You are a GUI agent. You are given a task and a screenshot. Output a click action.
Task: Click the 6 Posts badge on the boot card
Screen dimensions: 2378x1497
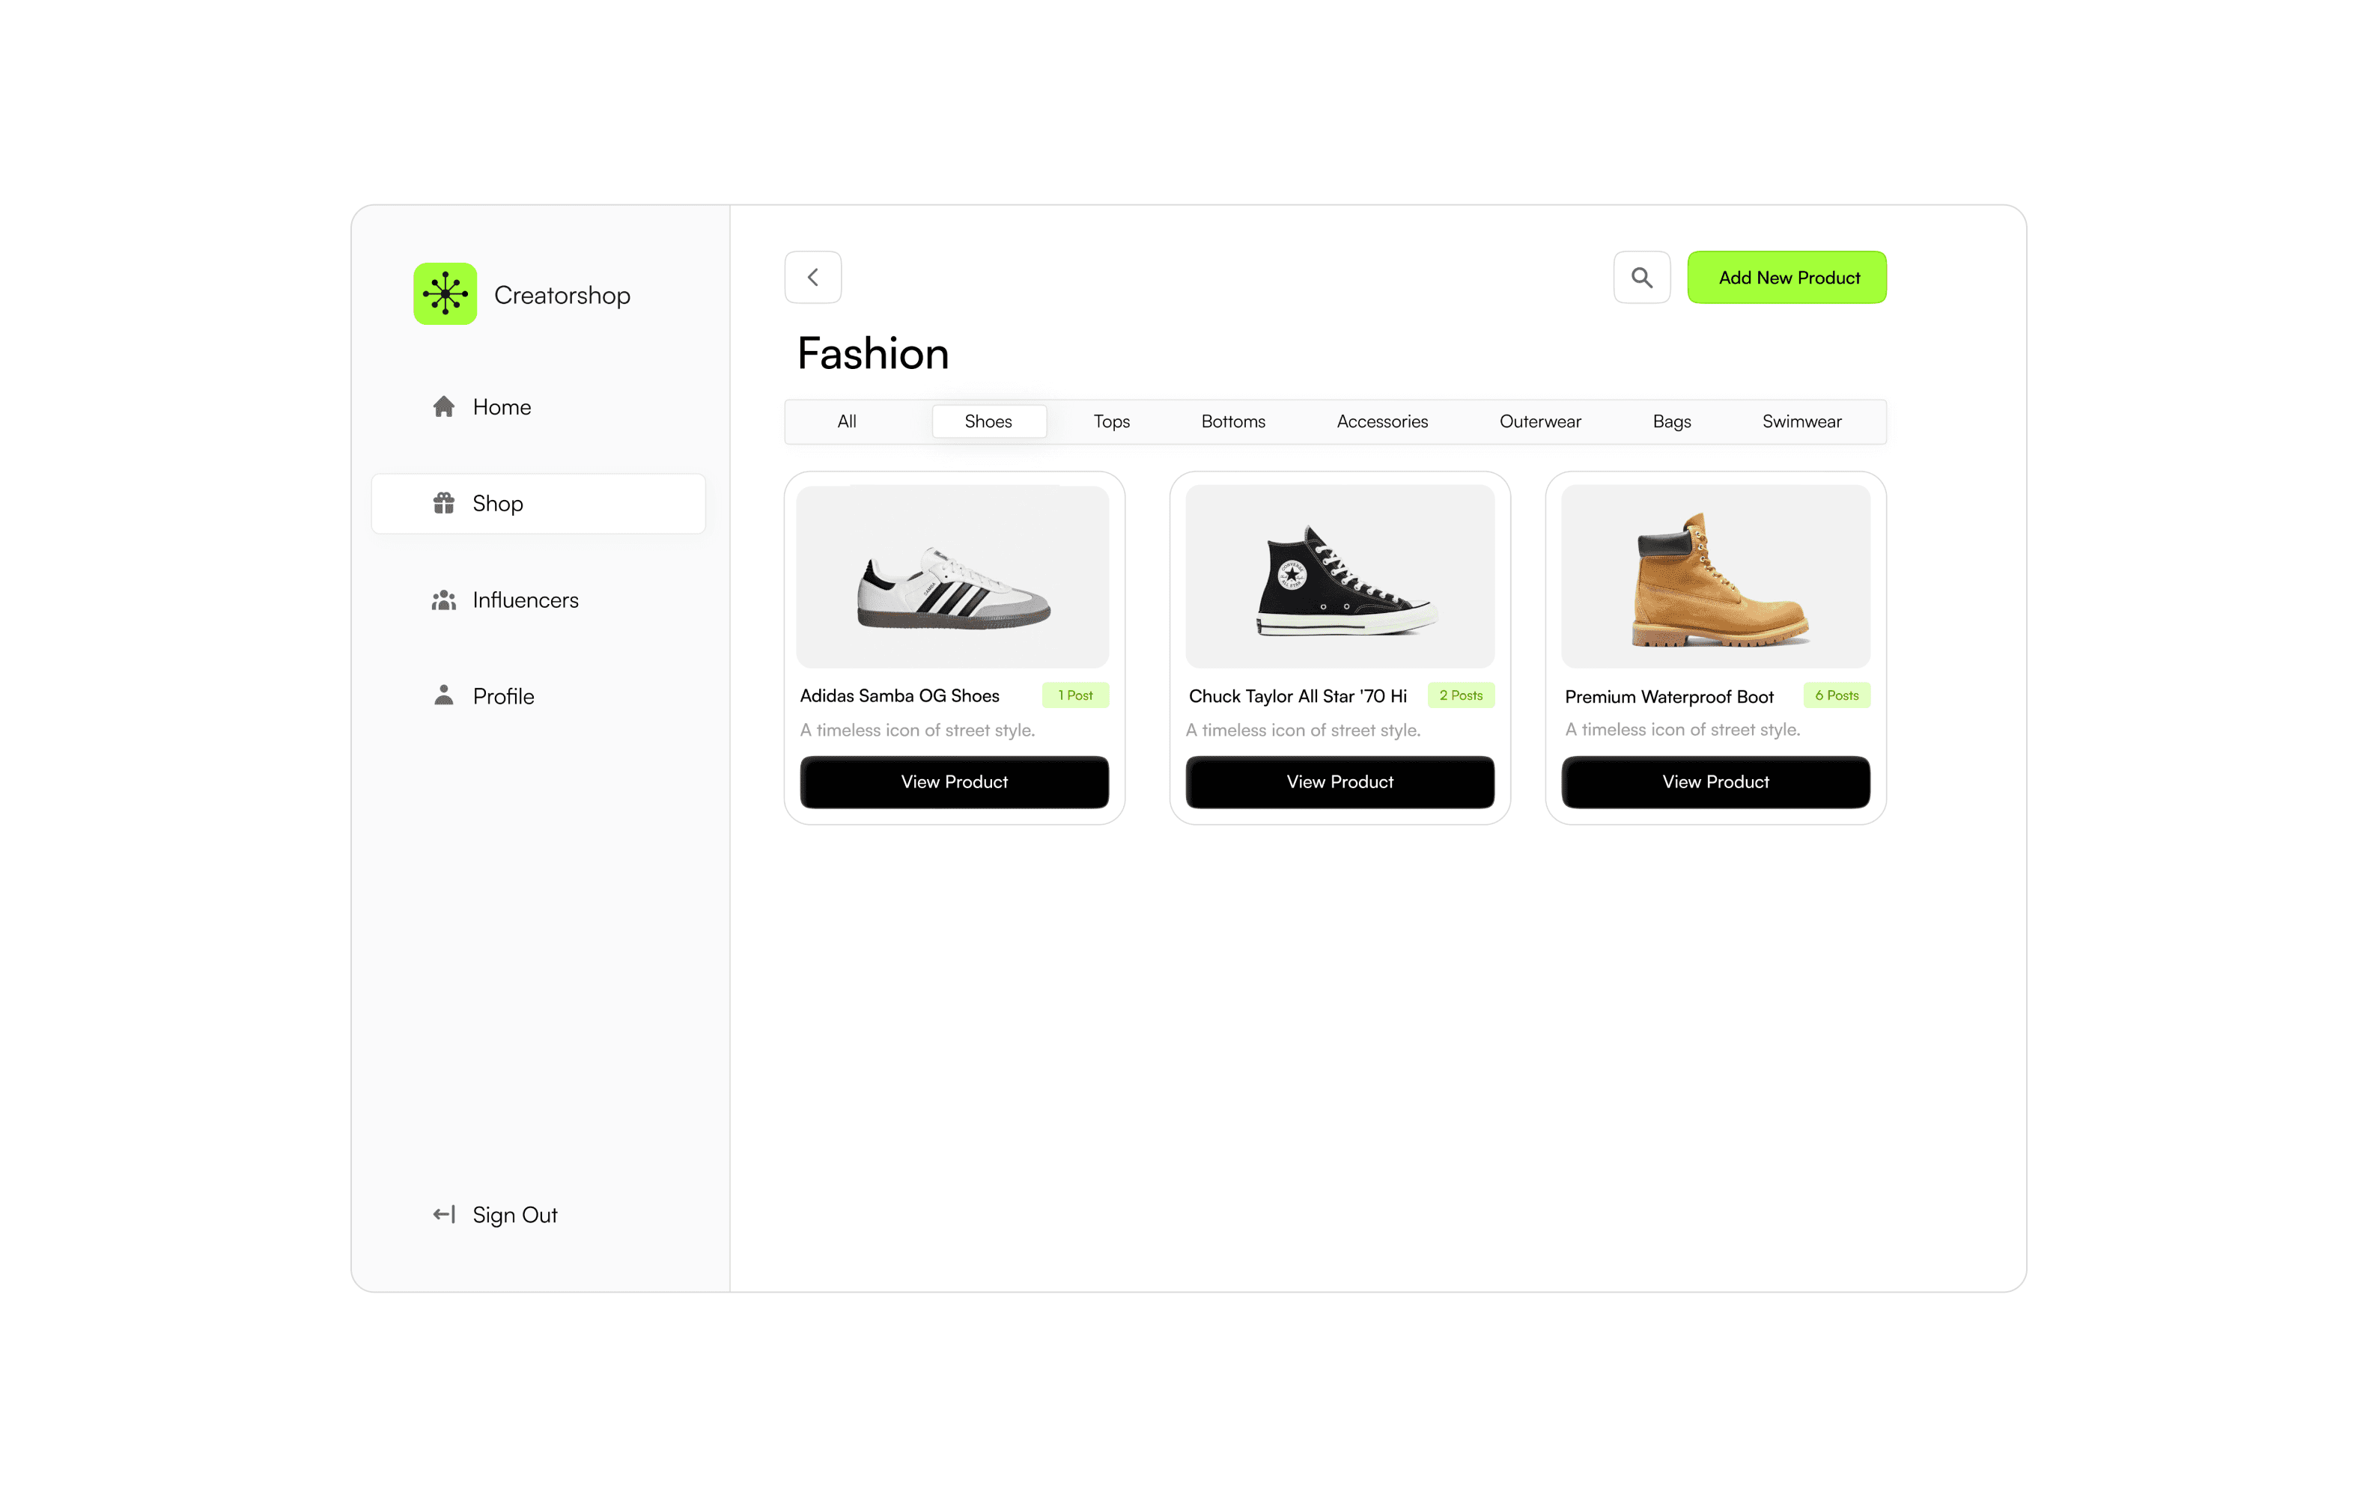tap(1836, 695)
